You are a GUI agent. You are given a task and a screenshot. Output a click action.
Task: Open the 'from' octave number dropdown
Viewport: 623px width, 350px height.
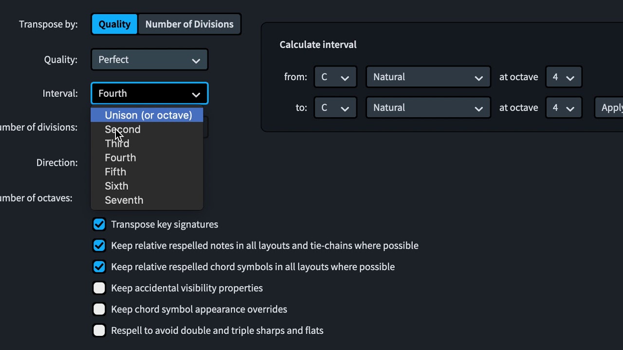pyautogui.click(x=563, y=77)
